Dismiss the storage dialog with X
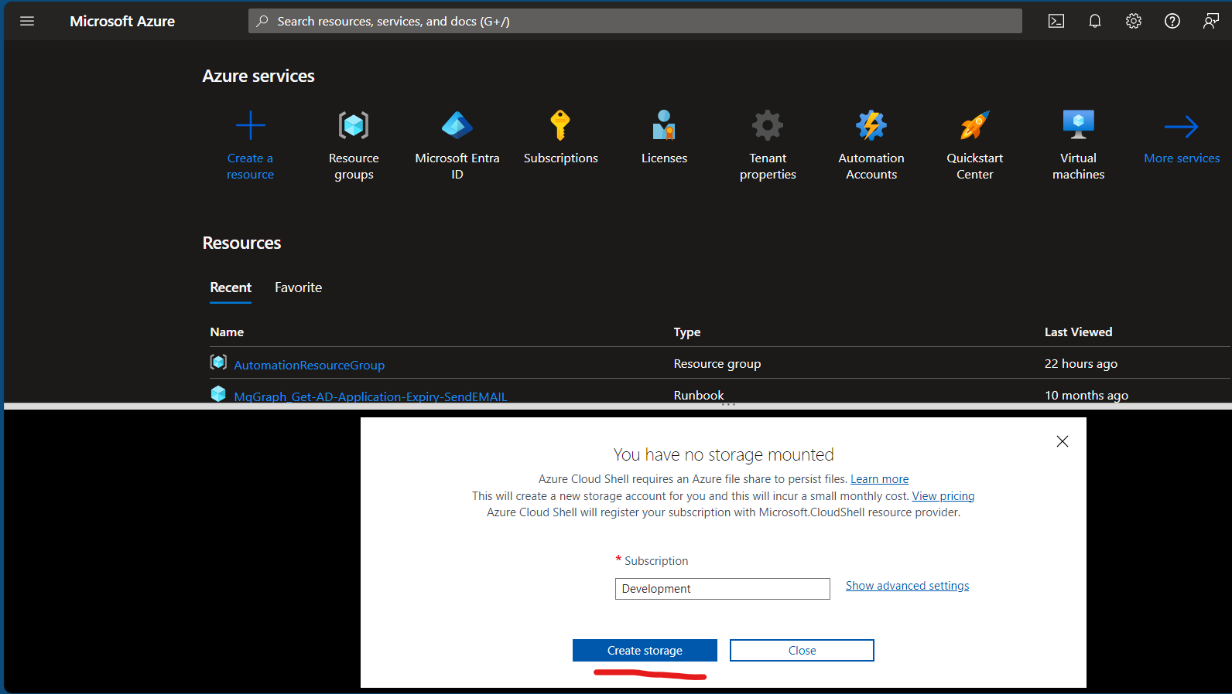This screenshot has width=1232, height=694. (1063, 441)
